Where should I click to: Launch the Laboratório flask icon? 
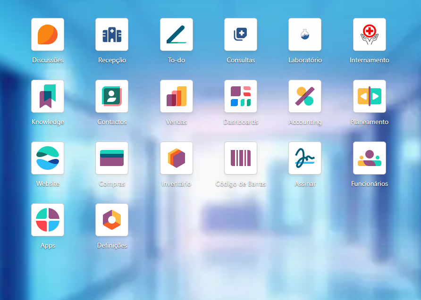305,34
